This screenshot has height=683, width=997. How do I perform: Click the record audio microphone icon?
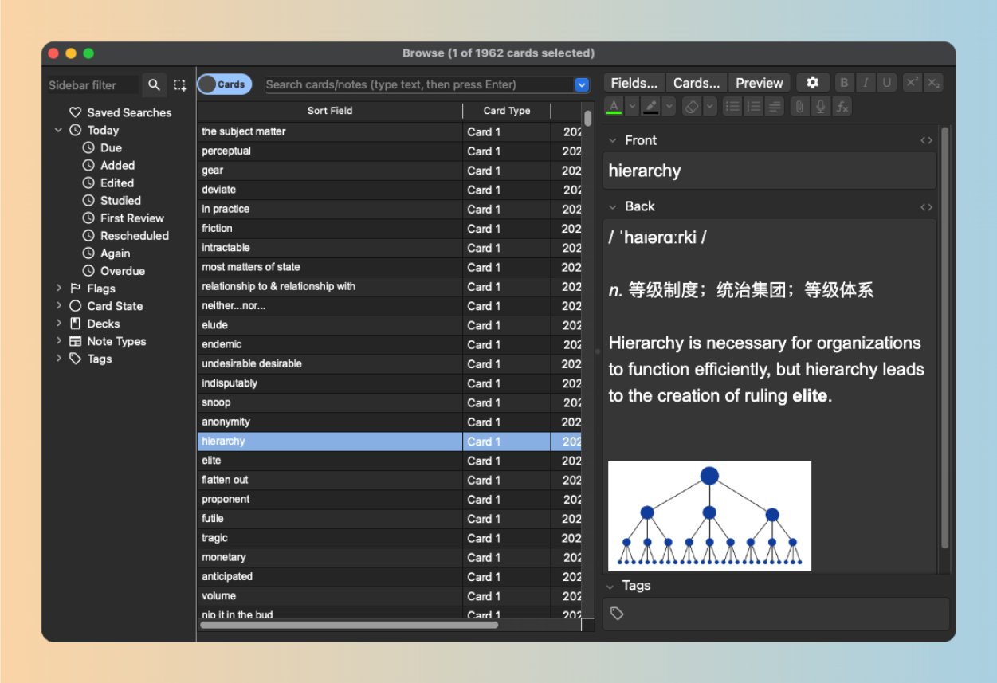(x=820, y=106)
